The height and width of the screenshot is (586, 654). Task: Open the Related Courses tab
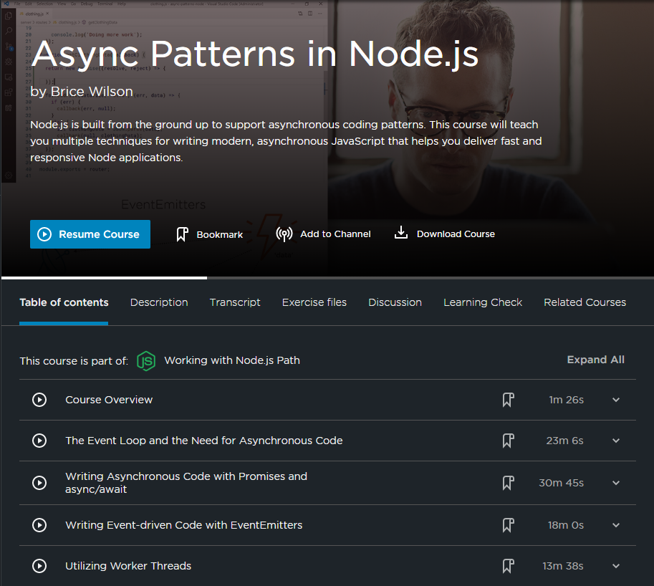click(x=585, y=302)
